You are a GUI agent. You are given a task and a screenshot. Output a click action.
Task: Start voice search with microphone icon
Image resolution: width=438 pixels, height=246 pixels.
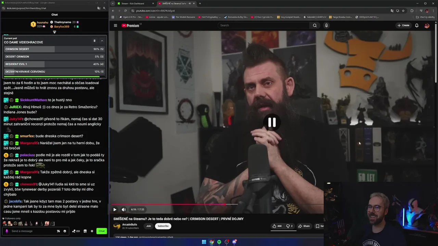pyautogui.click(x=326, y=25)
